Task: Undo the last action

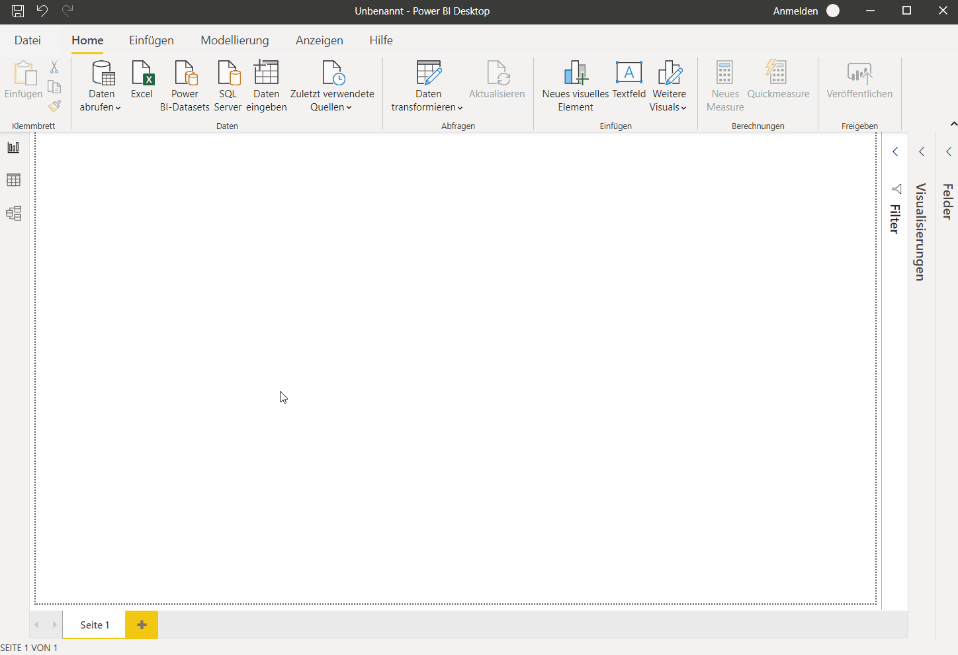Action: pyautogui.click(x=42, y=11)
